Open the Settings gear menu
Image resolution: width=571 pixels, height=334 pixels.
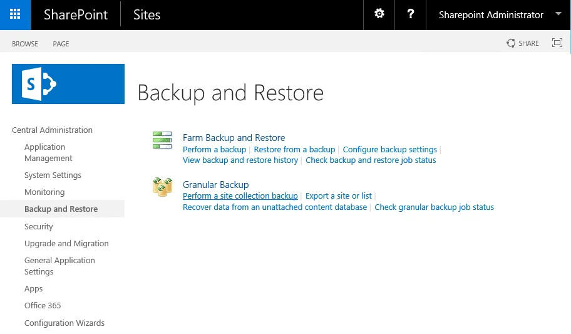tap(379, 14)
